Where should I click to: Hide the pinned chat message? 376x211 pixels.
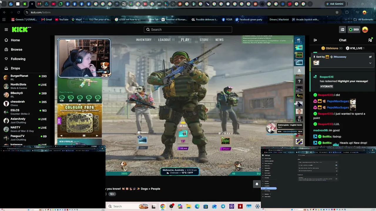click(370, 57)
